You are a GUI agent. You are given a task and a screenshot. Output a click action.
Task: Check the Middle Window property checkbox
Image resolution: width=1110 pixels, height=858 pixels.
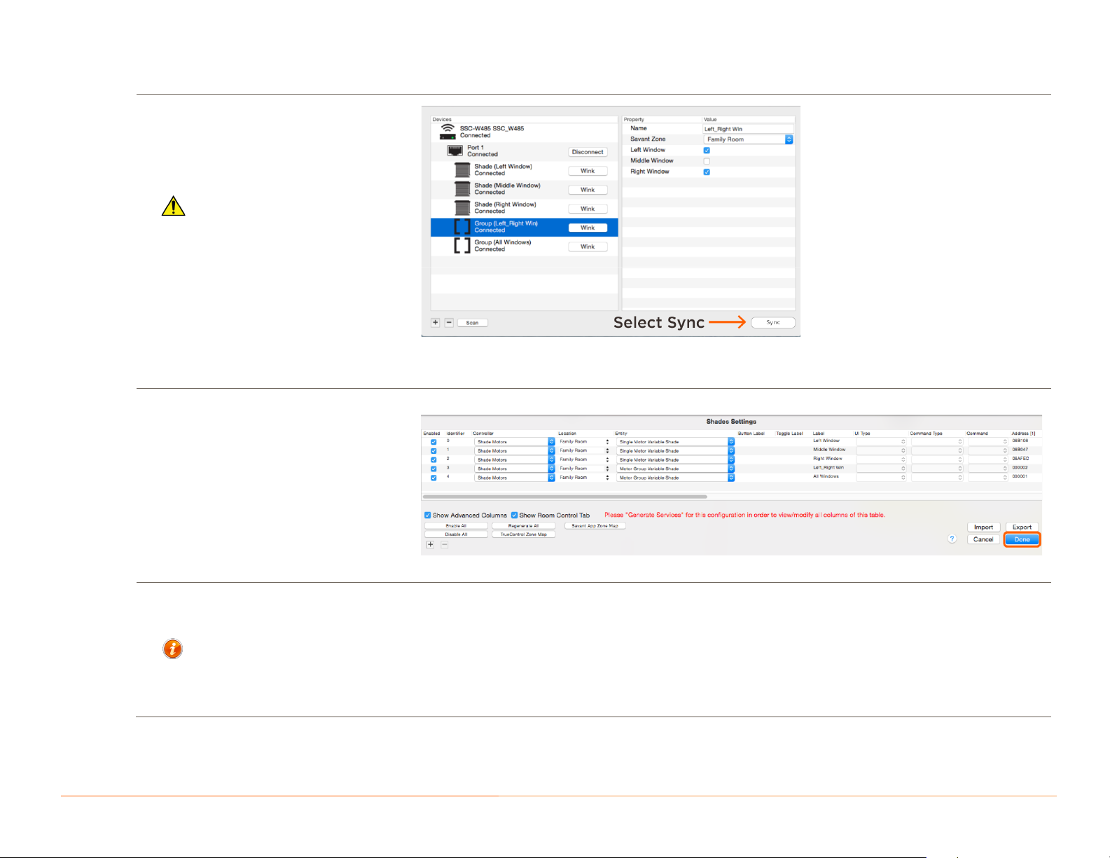707,161
